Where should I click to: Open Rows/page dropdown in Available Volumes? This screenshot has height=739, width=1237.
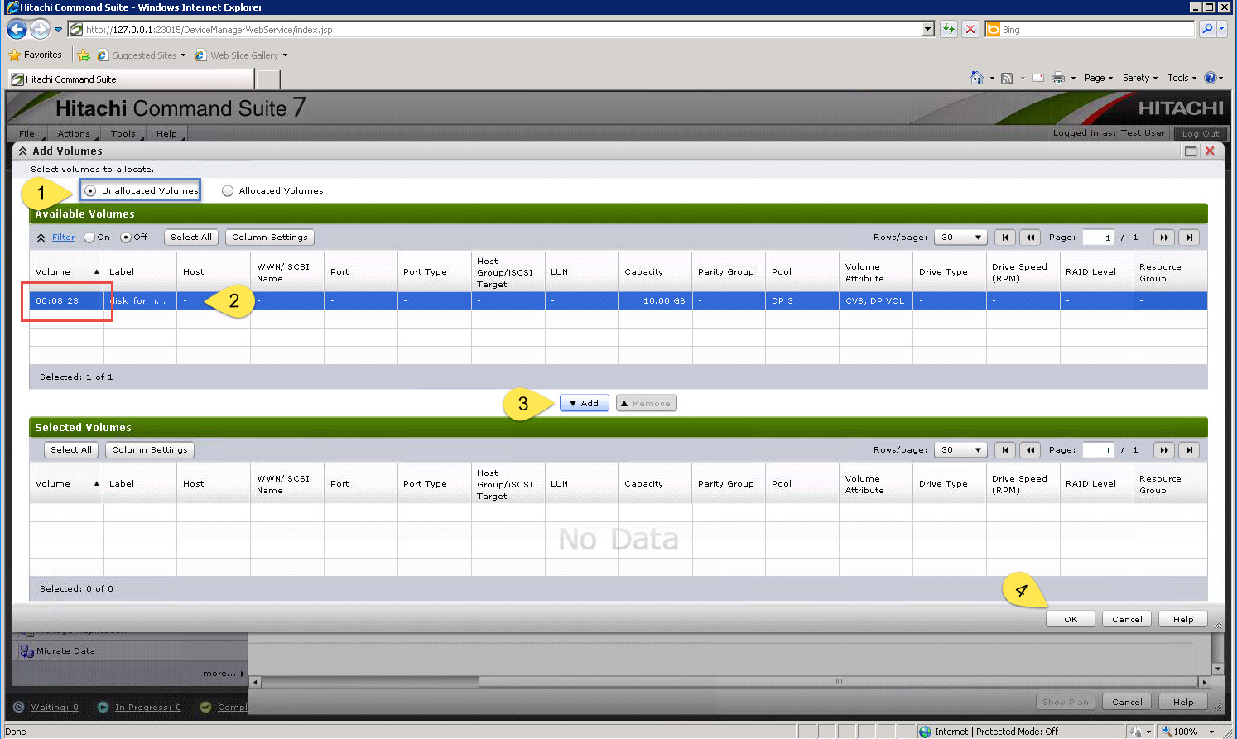[960, 237]
